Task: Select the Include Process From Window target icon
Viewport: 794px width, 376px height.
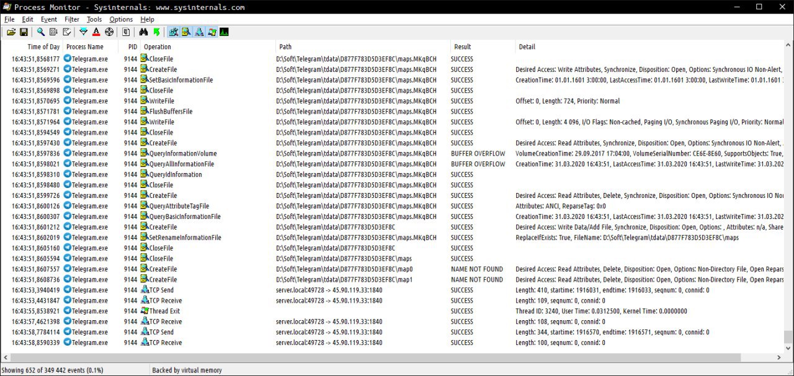Action: (109, 32)
